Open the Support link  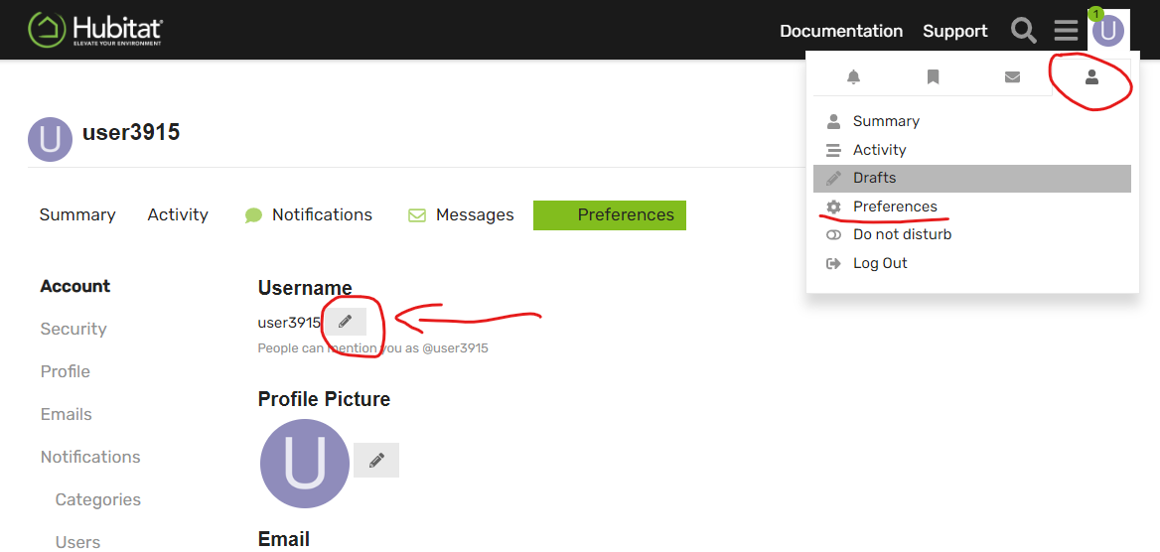coord(954,31)
